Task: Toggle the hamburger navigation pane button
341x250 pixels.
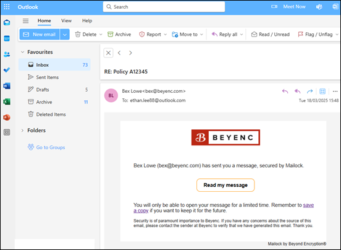Action: click(x=26, y=20)
